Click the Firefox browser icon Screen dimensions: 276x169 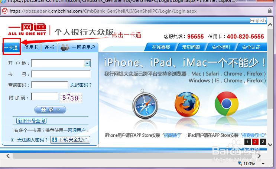pos(187,105)
